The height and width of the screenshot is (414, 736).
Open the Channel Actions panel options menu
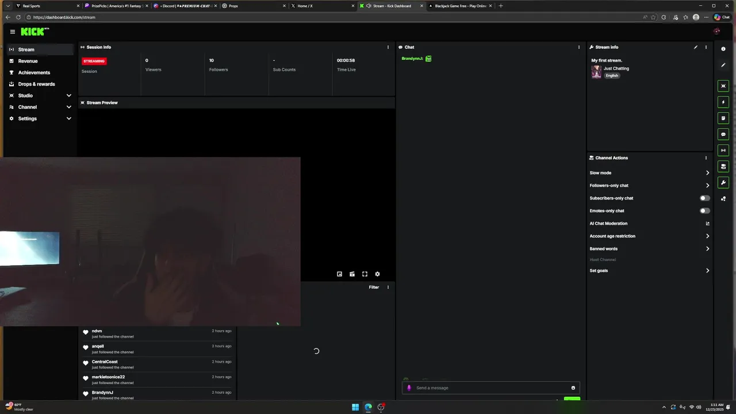click(x=706, y=158)
